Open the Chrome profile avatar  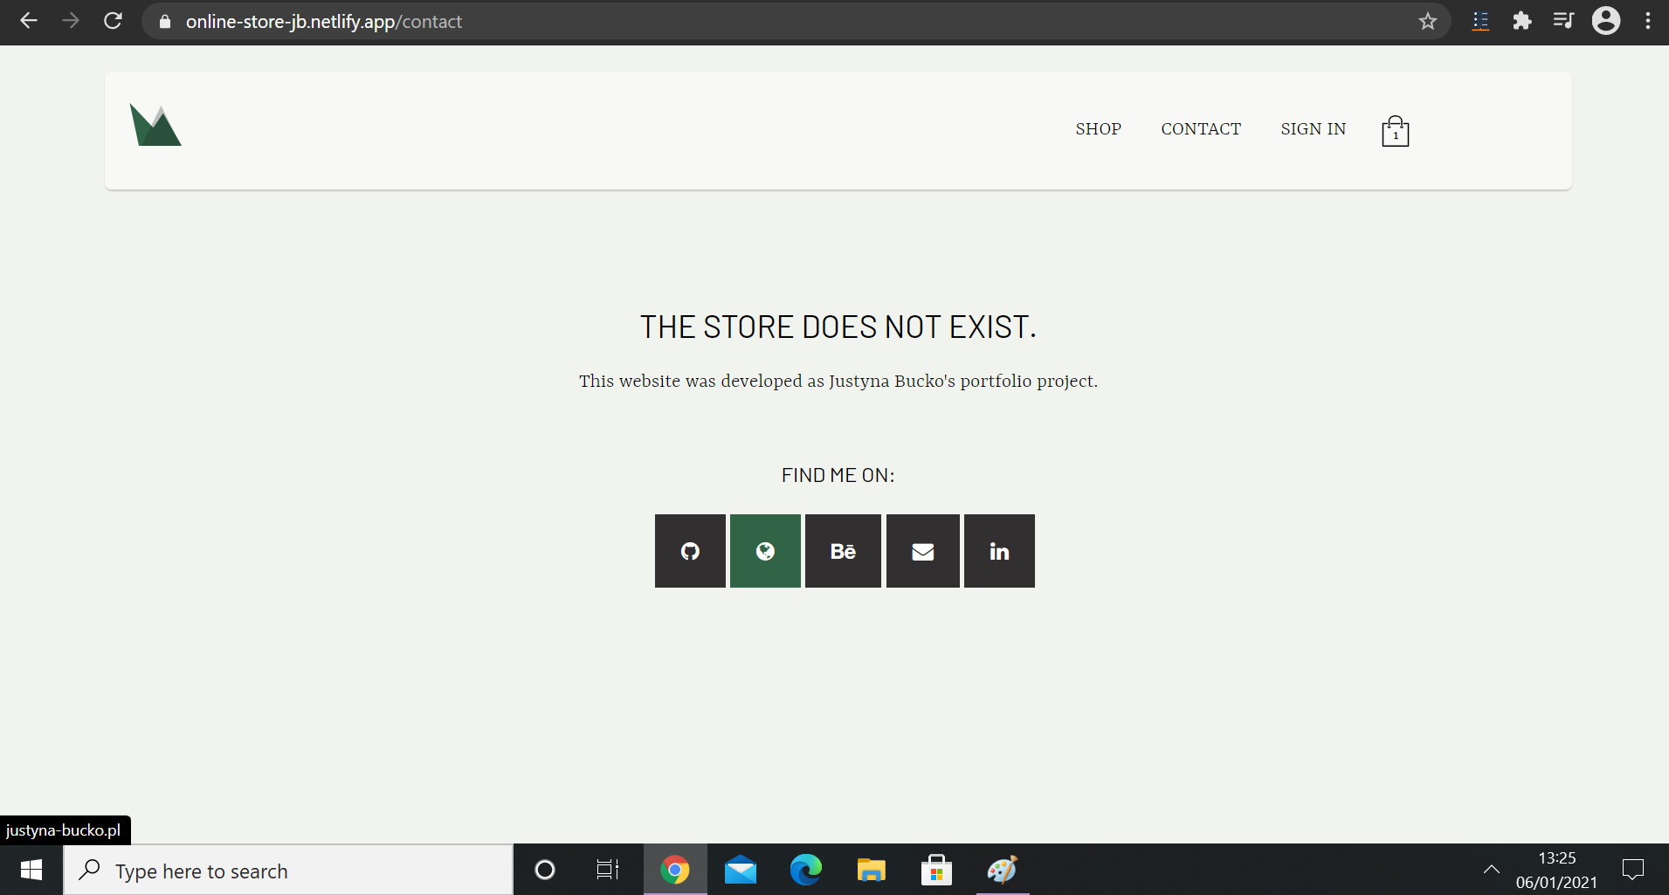(1605, 21)
